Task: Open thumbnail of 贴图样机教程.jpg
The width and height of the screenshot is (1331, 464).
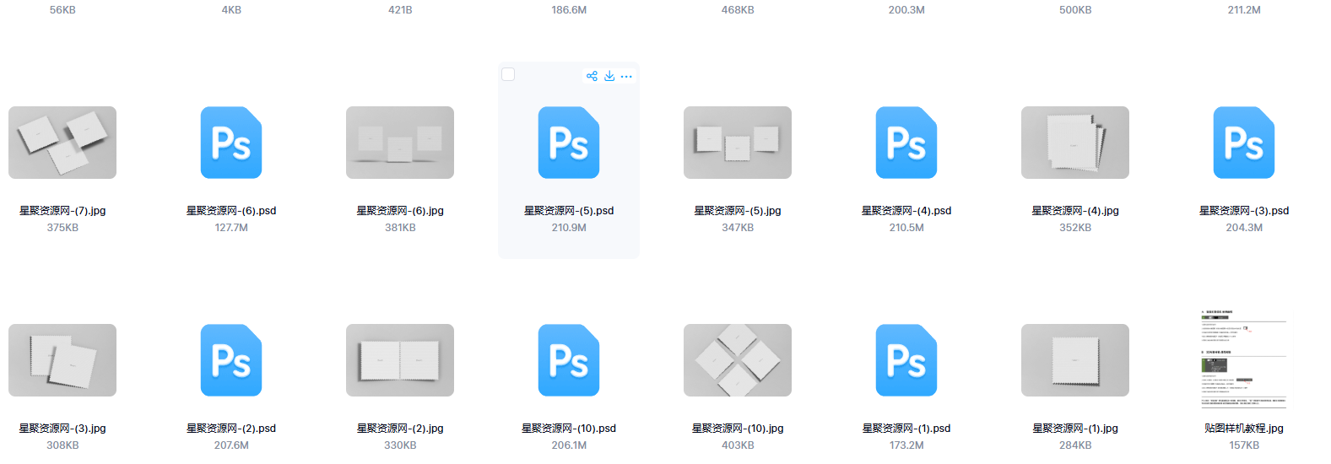Action: [1244, 359]
